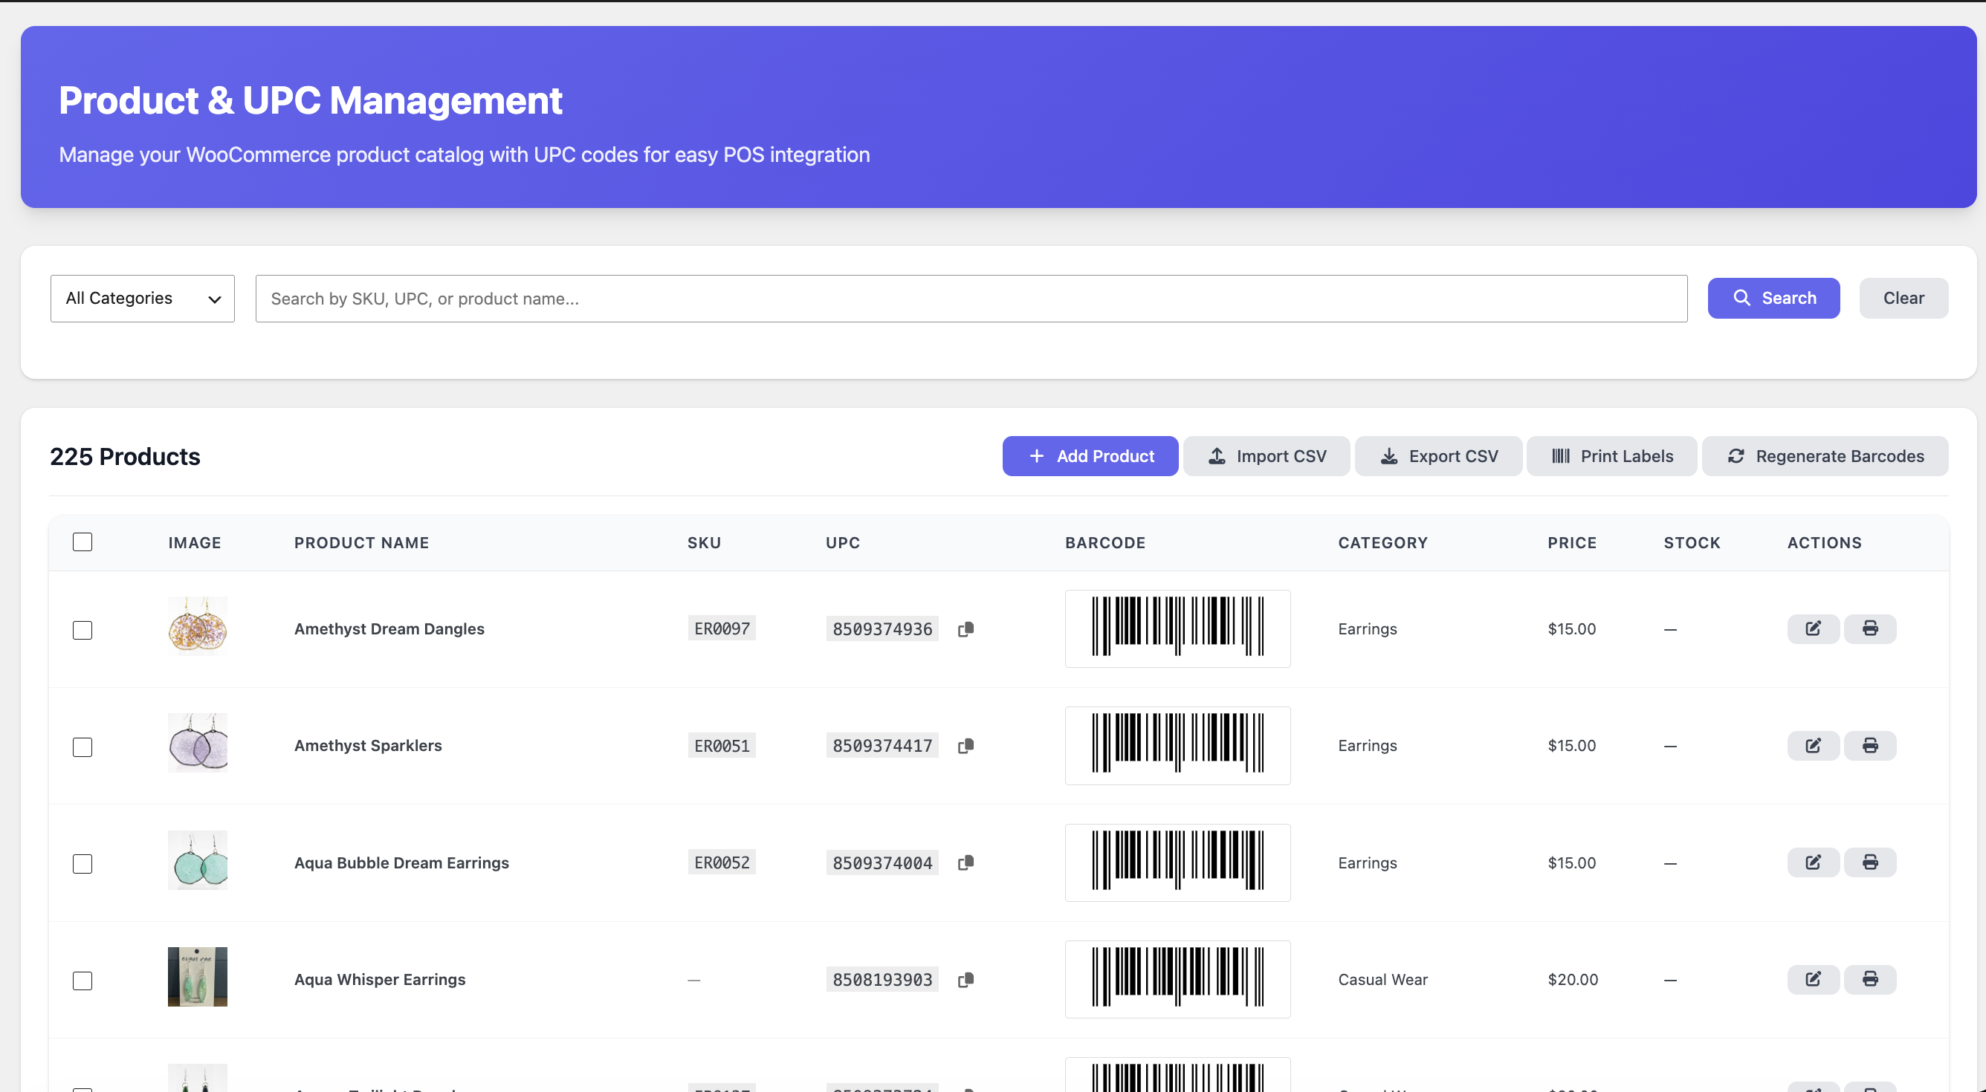The width and height of the screenshot is (1986, 1092).
Task: Select UPC value 8509374936
Action: pyautogui.click(x=882, y=629)
